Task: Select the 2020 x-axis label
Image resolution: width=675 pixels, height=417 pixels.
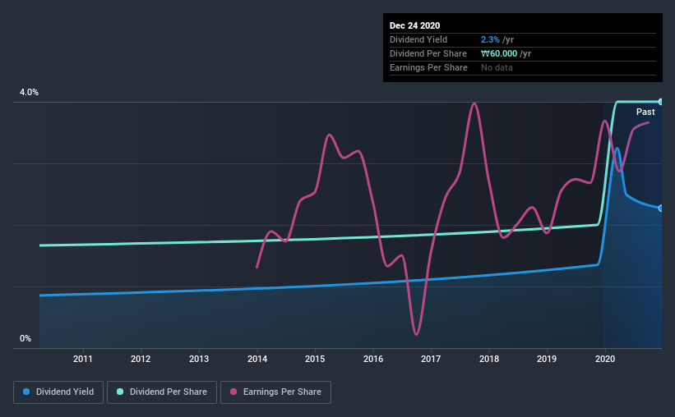Action: [x=605, y=359]
